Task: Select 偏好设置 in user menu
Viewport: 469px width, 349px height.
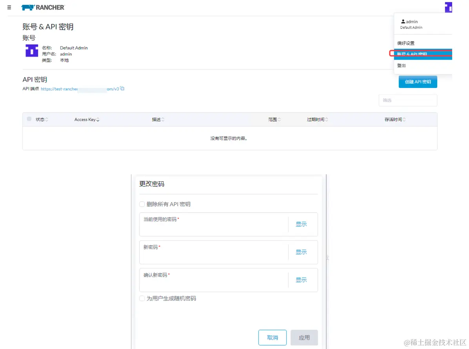Action: point(405,43)
